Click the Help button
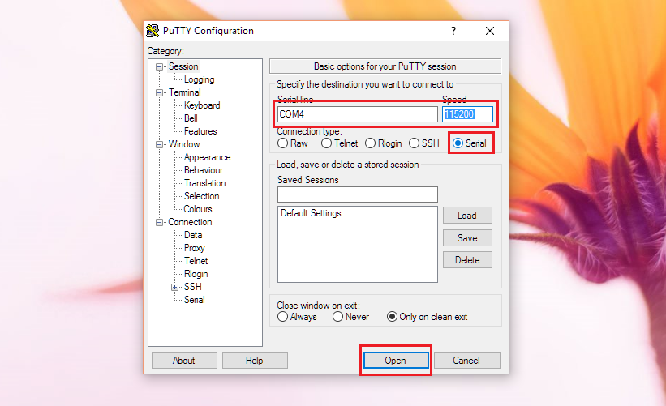This screenshot has height=406, width=666. 255,361
